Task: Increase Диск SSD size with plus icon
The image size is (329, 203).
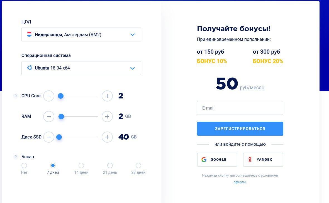Action: pos(107,137)
